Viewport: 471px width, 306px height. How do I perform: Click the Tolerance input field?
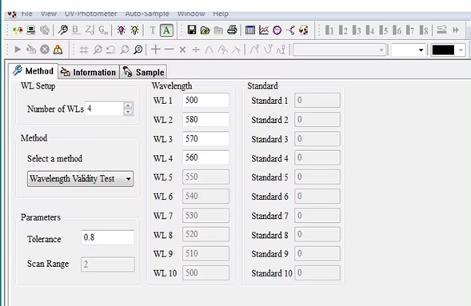point(107,237)
